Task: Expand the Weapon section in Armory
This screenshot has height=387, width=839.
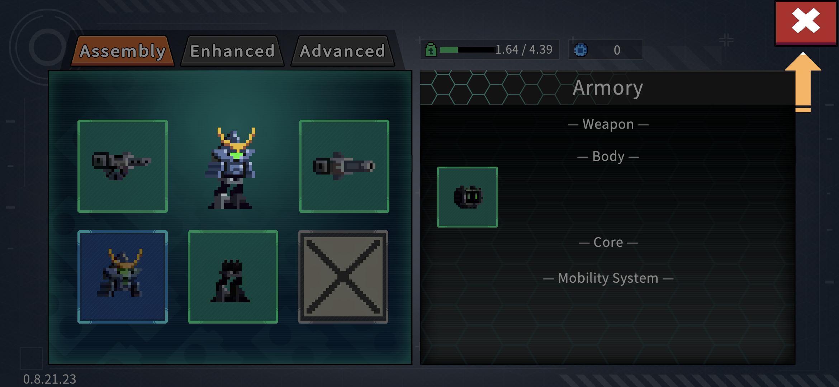Action: [x=608, y=124]
